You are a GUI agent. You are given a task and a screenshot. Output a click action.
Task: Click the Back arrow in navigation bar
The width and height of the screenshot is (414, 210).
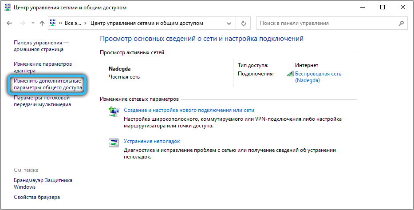click(9, 23)
